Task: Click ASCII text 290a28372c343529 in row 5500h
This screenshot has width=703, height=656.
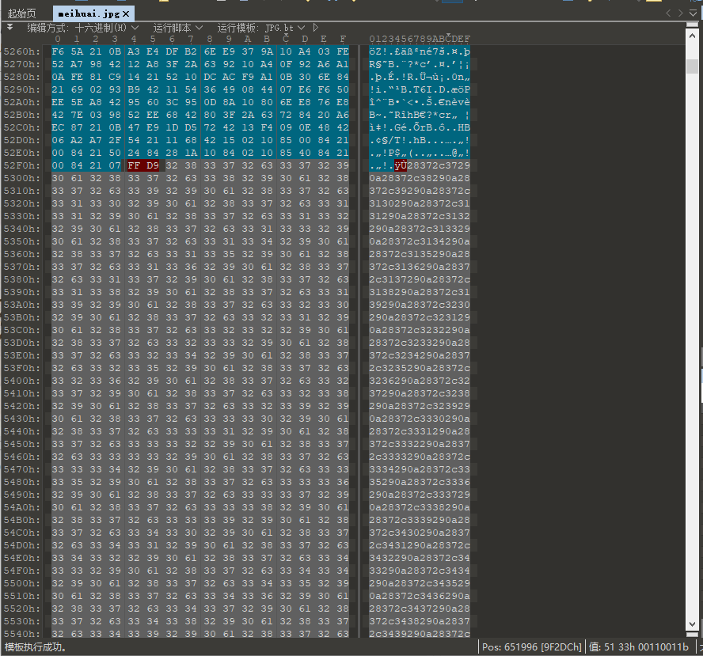Action: coord(420,583)
